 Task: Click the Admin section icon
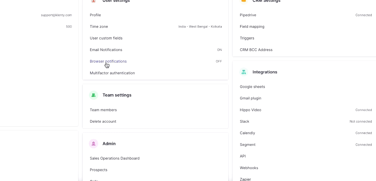tap(94, 144)
